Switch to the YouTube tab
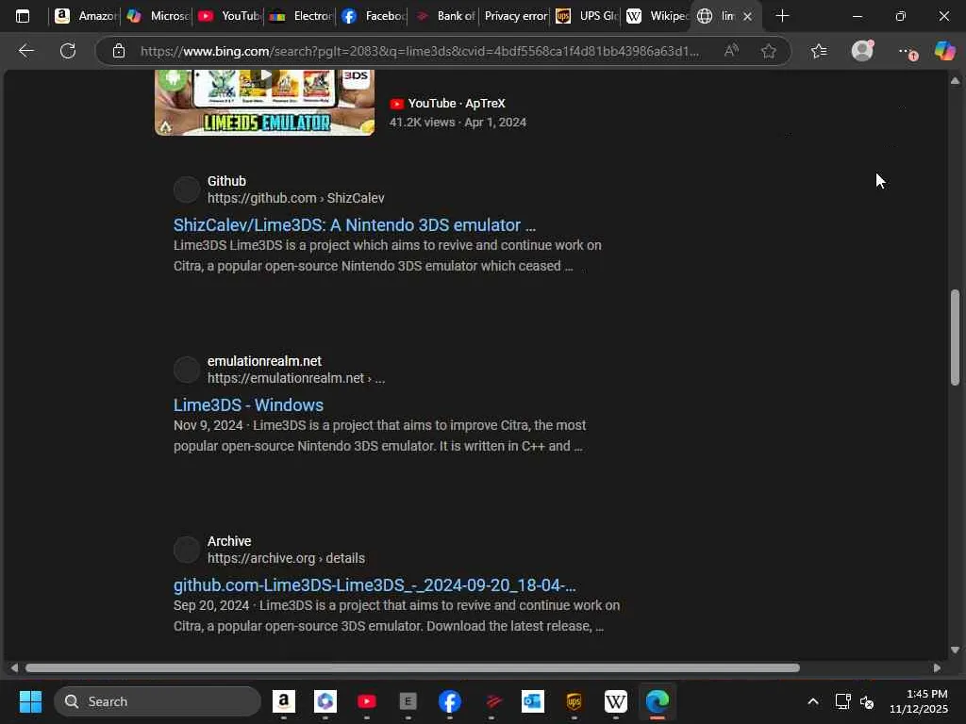The height and width of the screenshot is (724, 966). [229, 16]
